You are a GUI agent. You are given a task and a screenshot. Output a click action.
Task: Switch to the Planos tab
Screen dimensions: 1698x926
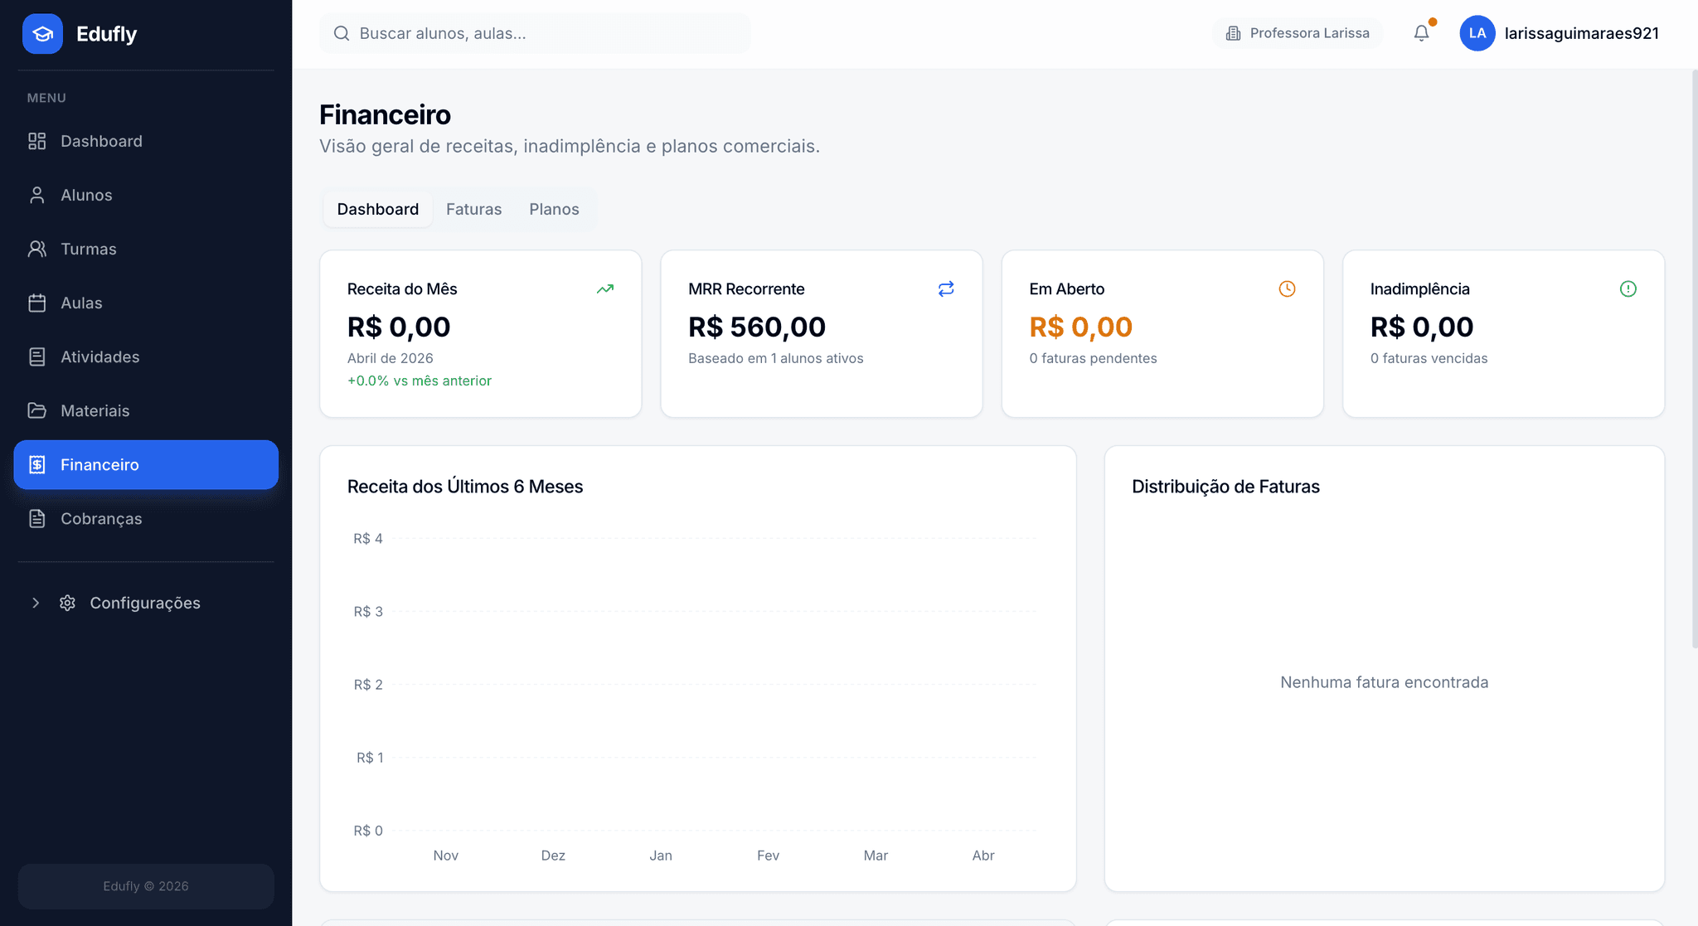(554, 209)
